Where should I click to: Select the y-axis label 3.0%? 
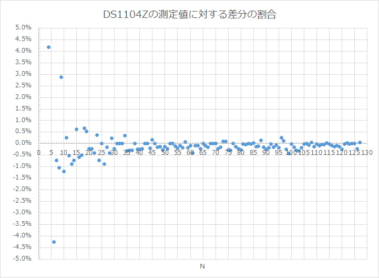coord(24,74)
